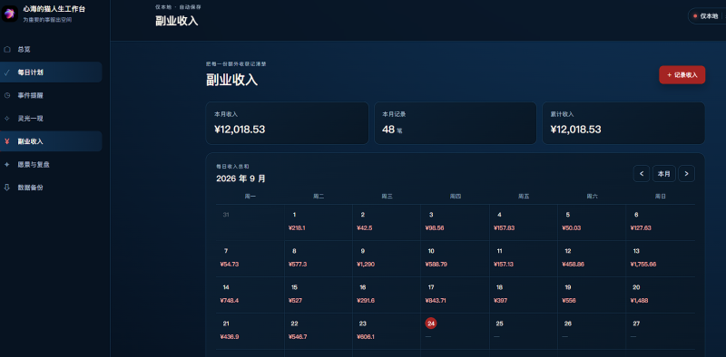This screenshot has height=357, width=726.
Task: Select day 21 with ¥436.9
Action: coord(250,331)
